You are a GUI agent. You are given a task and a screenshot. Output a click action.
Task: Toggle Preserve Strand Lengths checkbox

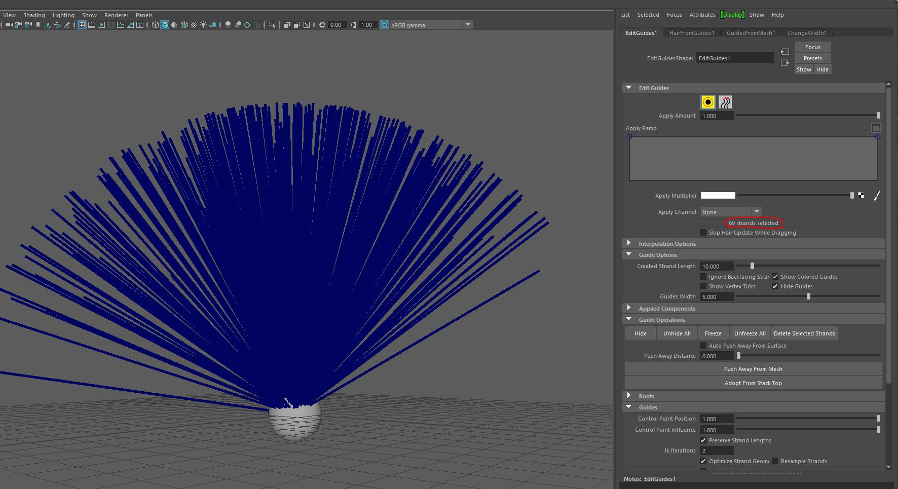click(x=703, y=440)
